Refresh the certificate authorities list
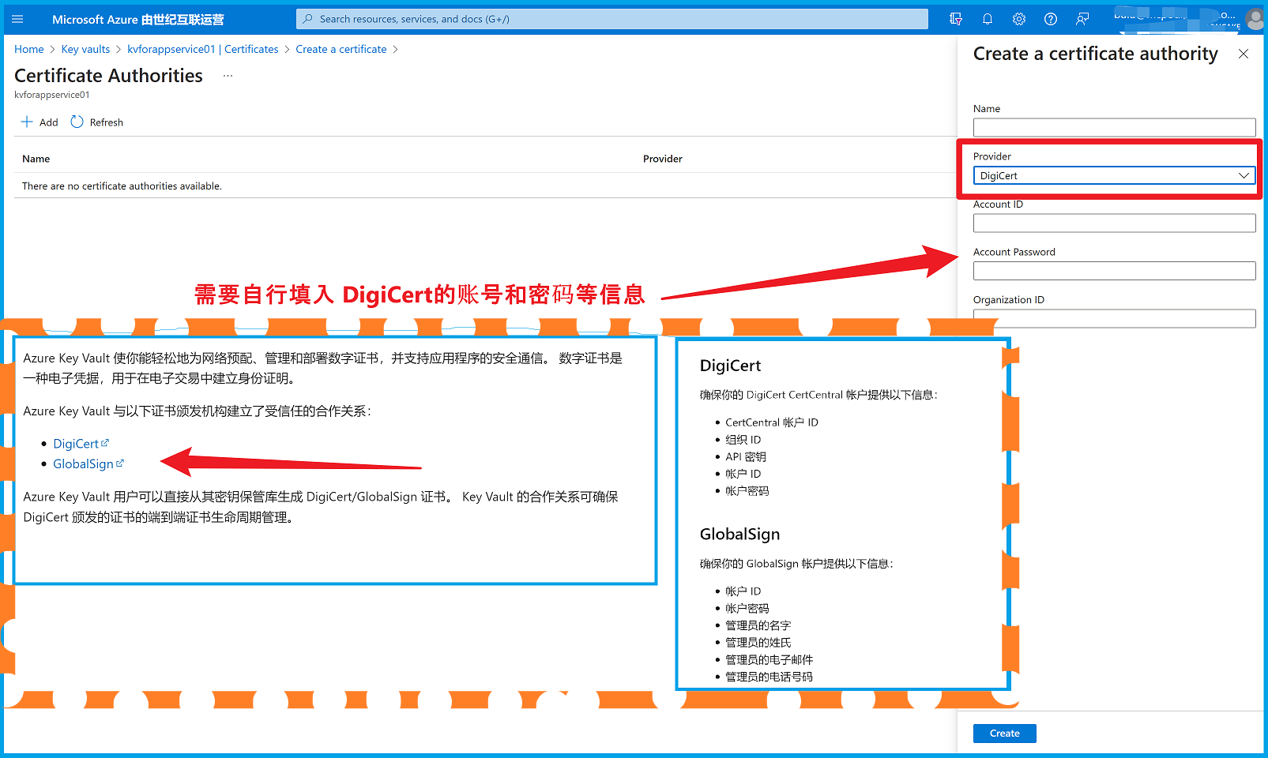This screenshot has width=1268, height=758. [x=97, y=122]
